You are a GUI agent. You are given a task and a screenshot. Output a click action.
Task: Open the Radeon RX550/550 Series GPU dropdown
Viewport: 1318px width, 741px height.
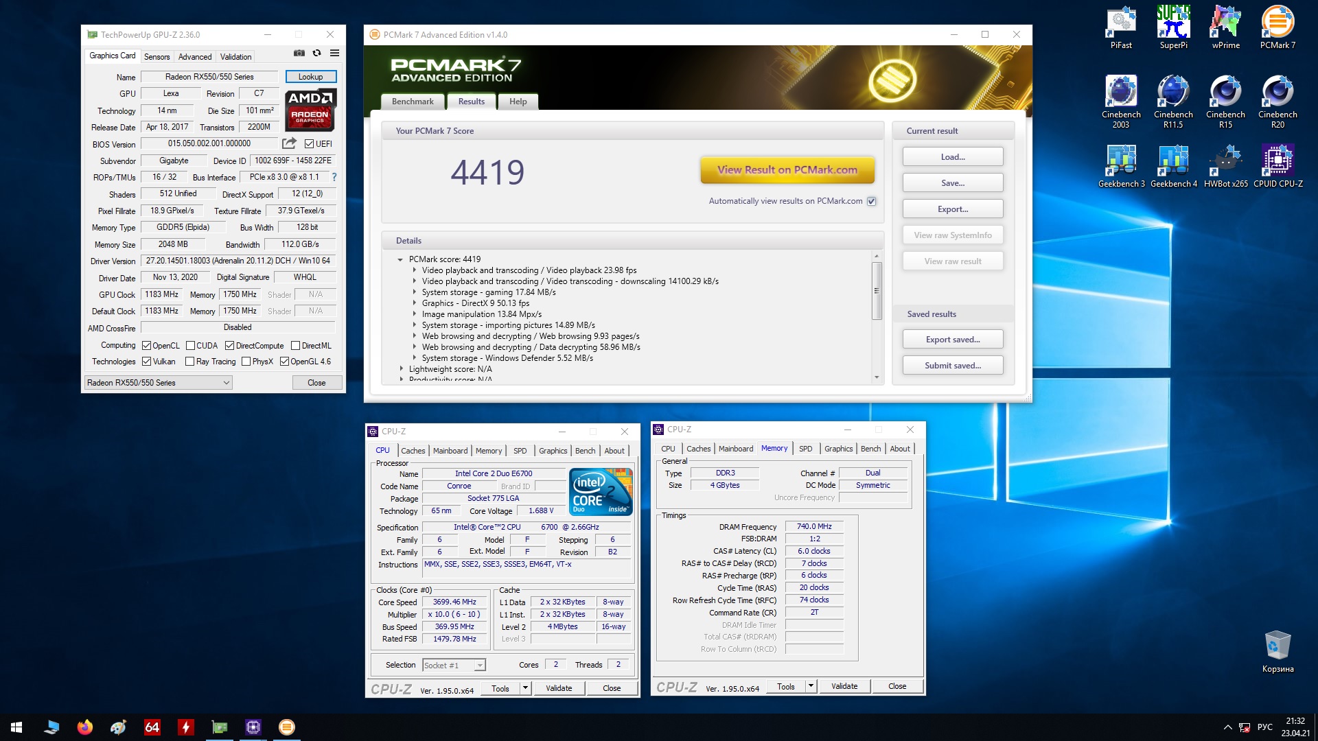pos(159,383)
